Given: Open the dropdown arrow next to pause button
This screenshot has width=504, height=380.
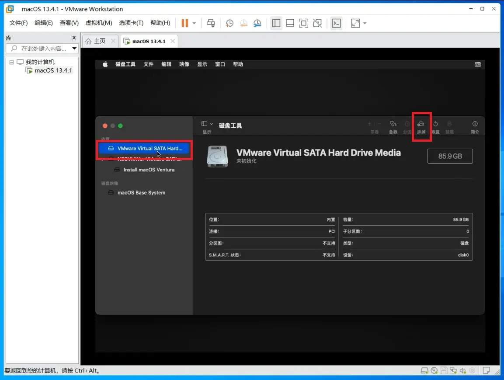Looking at the screenshot, I should (x=194, y=23).
